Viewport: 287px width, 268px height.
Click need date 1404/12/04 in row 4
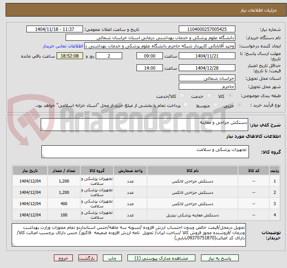(30, 215)
